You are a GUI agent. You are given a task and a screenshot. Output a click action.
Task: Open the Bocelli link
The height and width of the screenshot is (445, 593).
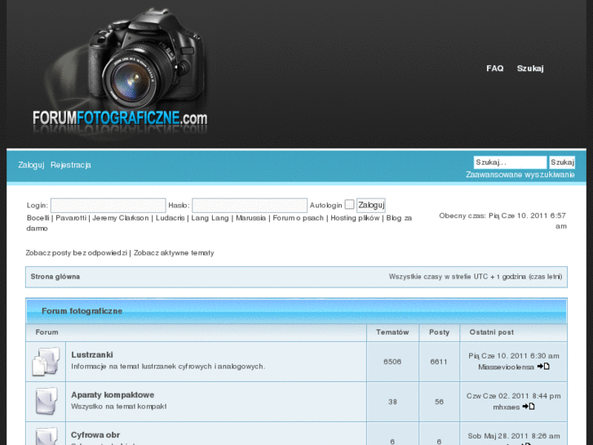pyautogui.click(x=38, y=218)
